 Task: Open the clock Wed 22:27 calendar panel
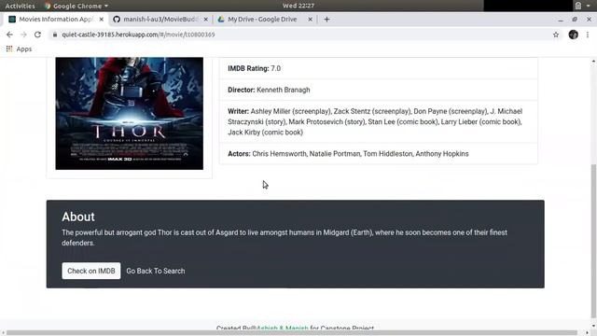coord(298,6)
